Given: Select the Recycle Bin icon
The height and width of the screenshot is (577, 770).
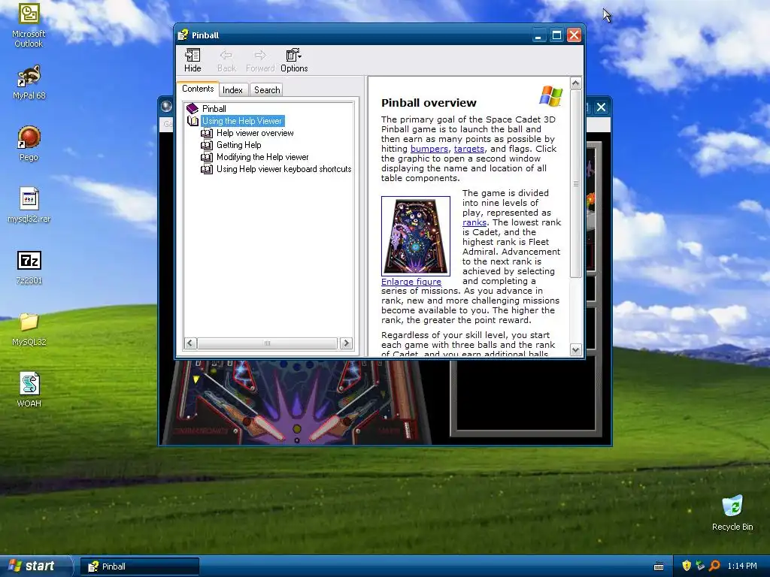Looking at the screenshot, I should pos(732,512).
